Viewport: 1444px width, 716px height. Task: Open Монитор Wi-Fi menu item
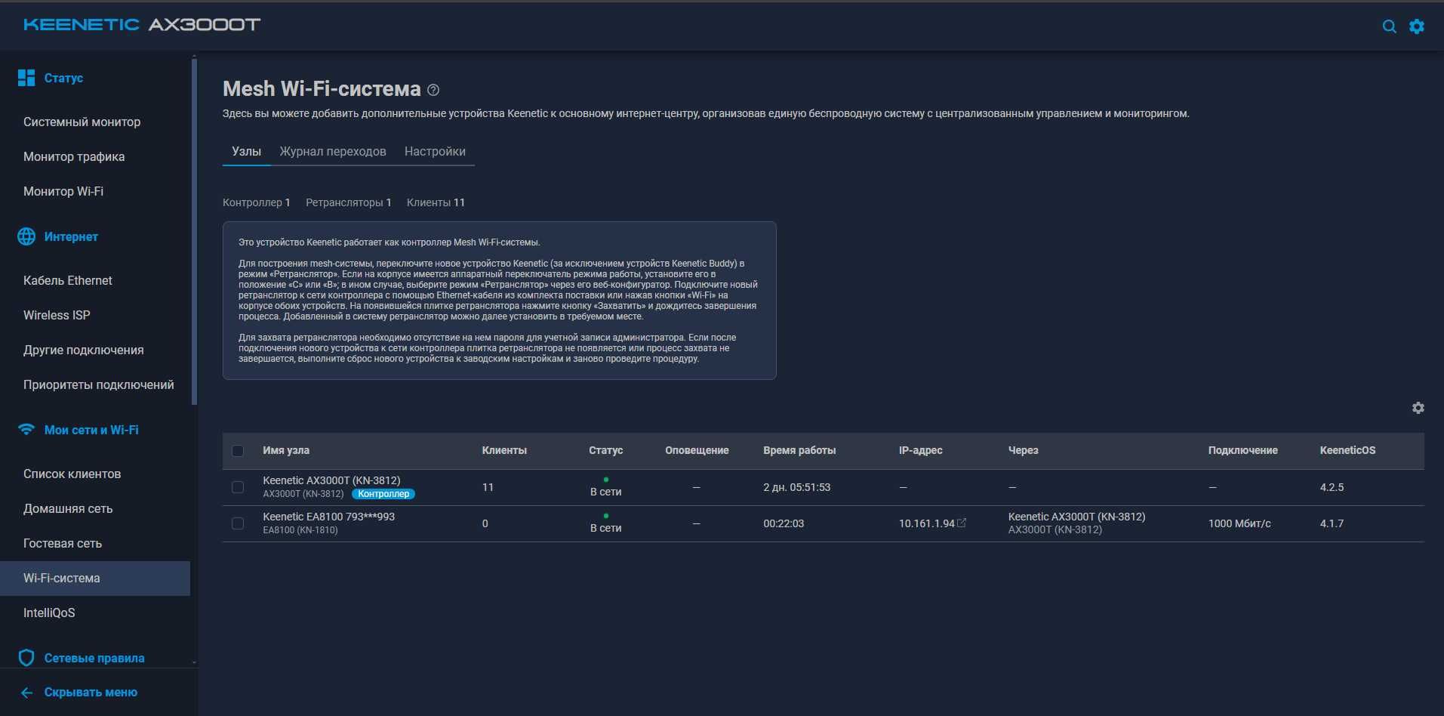[x=63, y=191]
